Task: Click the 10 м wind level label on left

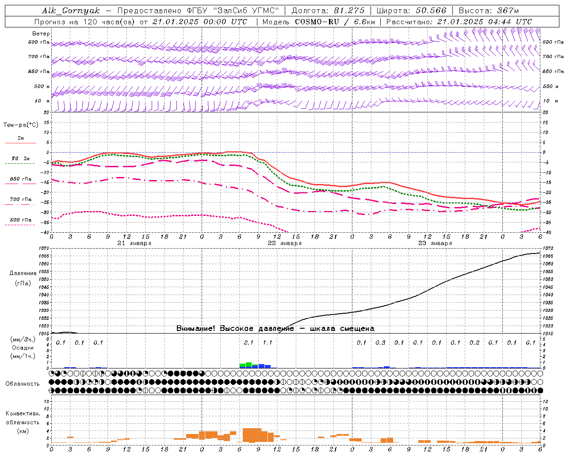Action: coord(42,101)
